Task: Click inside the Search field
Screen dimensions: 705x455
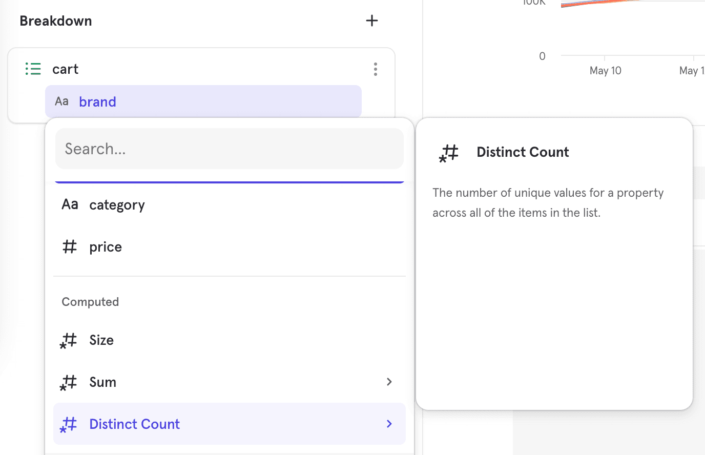Action: click(x=229, y=148)
